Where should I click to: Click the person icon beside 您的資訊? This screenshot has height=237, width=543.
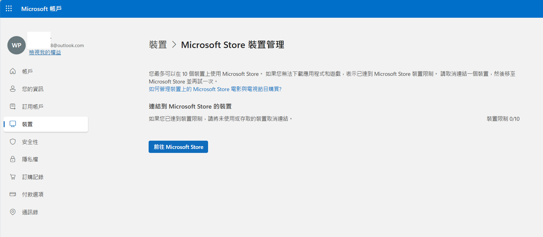click(13, 89)
